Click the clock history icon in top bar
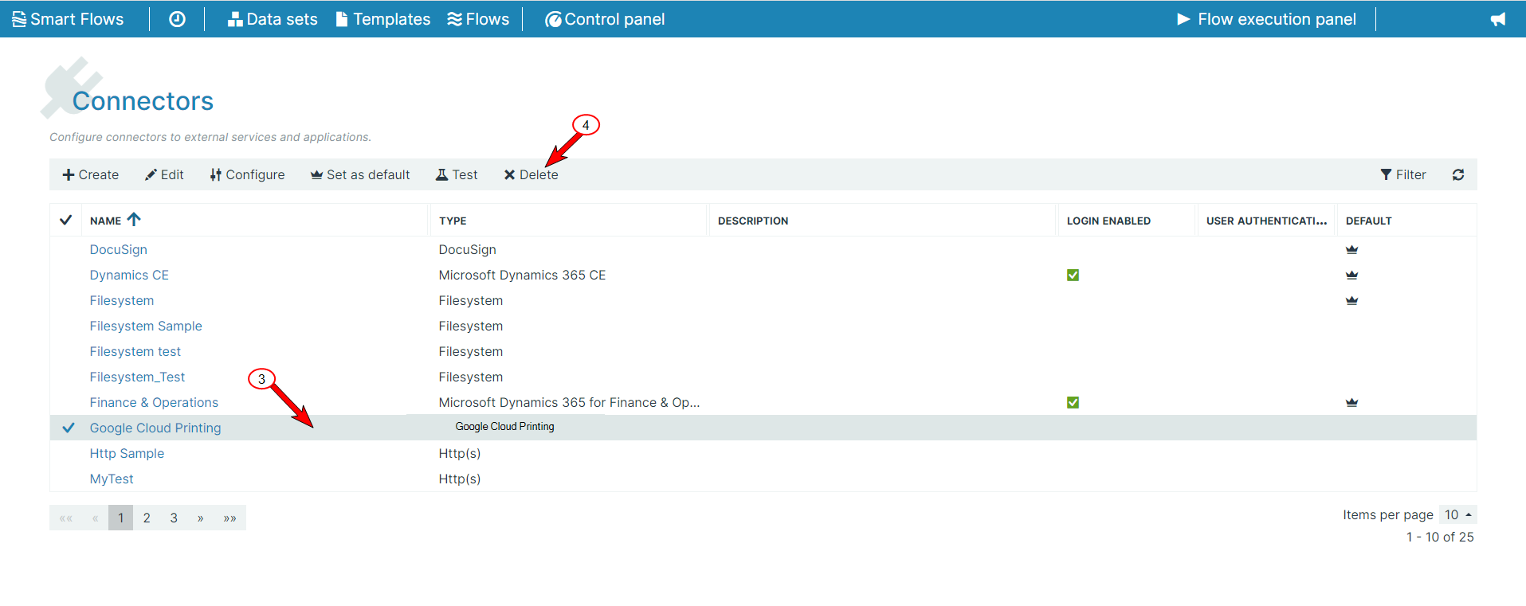1526x606 pixels. (177, 19)
